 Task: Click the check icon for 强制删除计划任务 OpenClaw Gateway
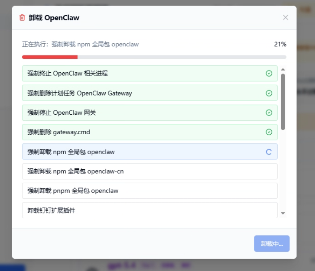pos(269,93)
